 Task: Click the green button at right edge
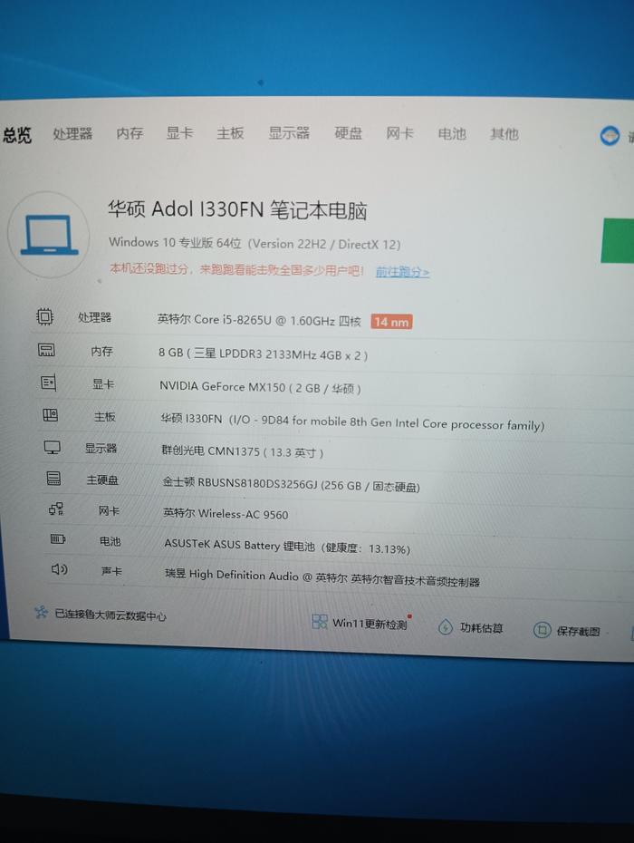618,241
